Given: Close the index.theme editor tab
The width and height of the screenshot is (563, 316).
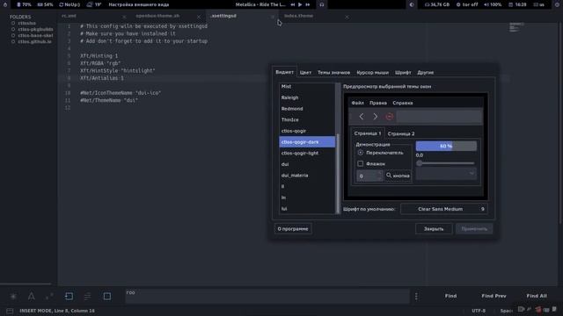Looking at the screenshot, I should point(347,17).
